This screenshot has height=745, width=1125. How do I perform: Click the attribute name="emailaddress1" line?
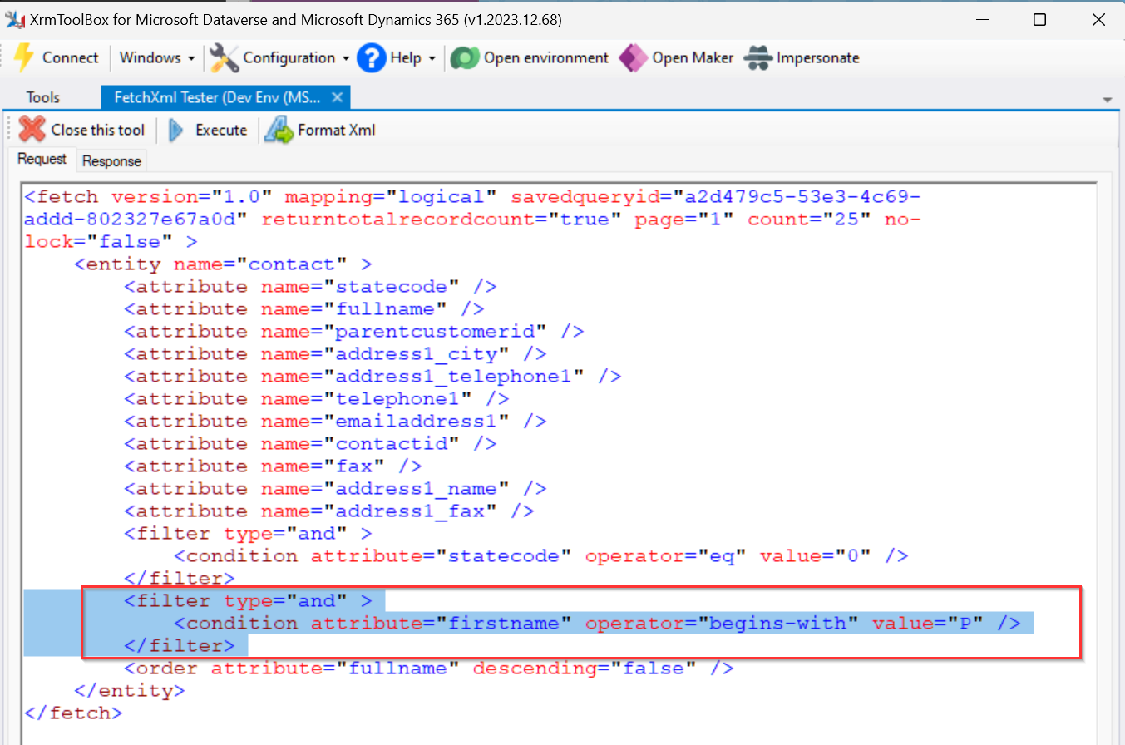(x=335, y=422)
